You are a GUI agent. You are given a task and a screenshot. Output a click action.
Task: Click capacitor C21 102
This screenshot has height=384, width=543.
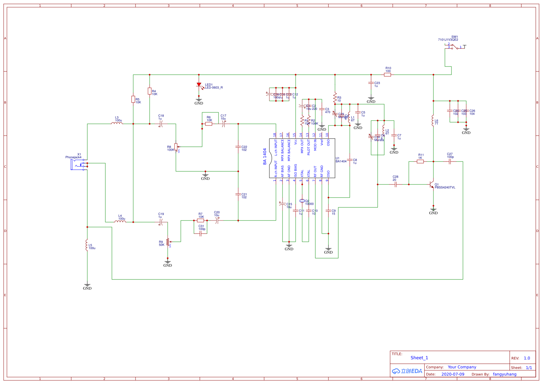pos(238,194)
